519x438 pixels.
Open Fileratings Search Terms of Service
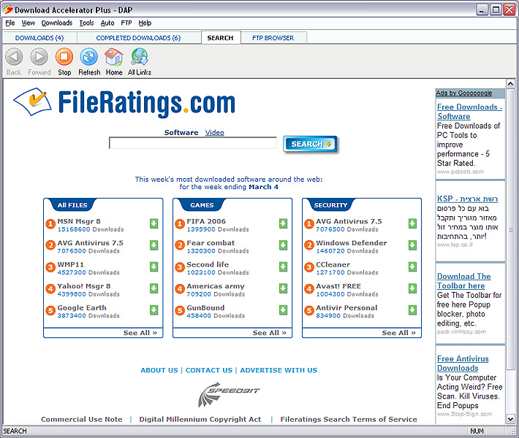349,419
